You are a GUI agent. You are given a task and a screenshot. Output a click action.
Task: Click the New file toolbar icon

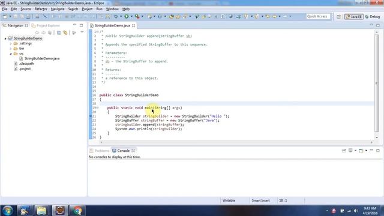5,16
